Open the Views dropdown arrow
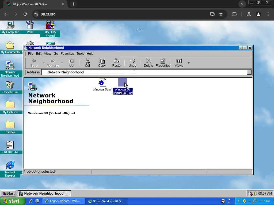The width and height of the screenshot is (274, 205). coord(189,63)
